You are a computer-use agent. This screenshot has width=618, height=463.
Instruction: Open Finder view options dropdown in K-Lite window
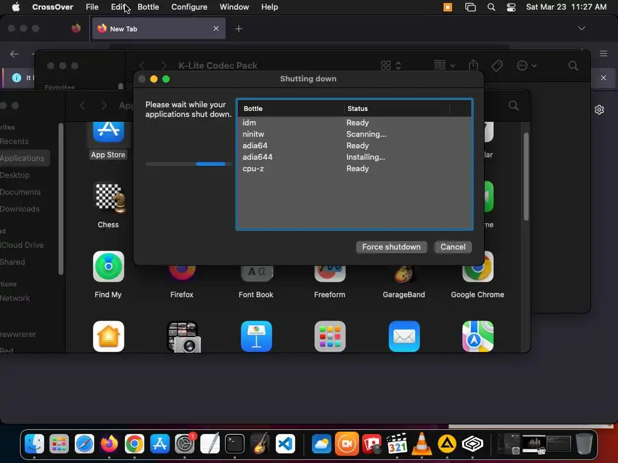[391, 65]
